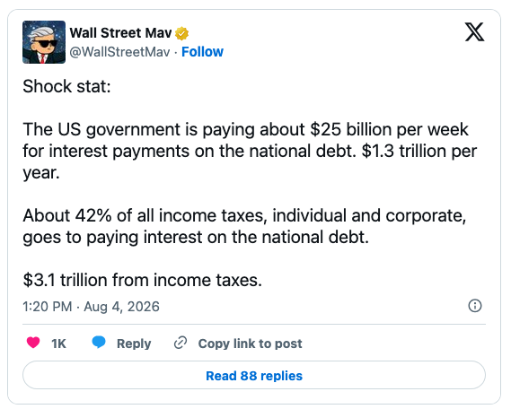Open the X logo link
The image size is (511, 409).
474,32
